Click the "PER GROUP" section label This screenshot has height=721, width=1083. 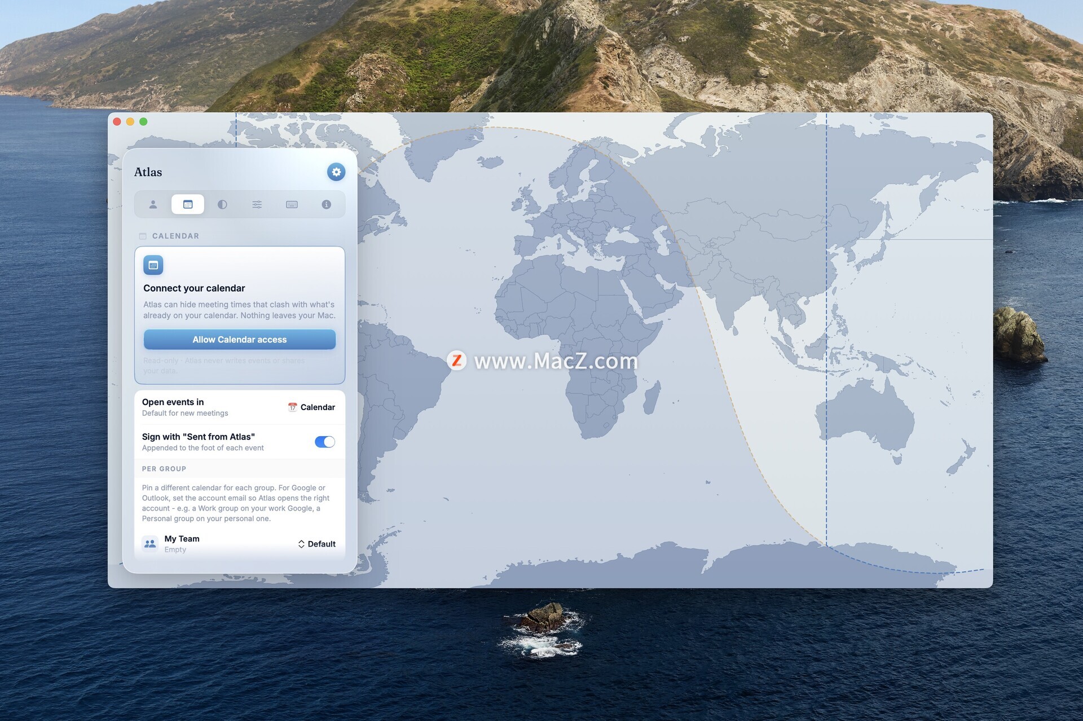(164, 469)
